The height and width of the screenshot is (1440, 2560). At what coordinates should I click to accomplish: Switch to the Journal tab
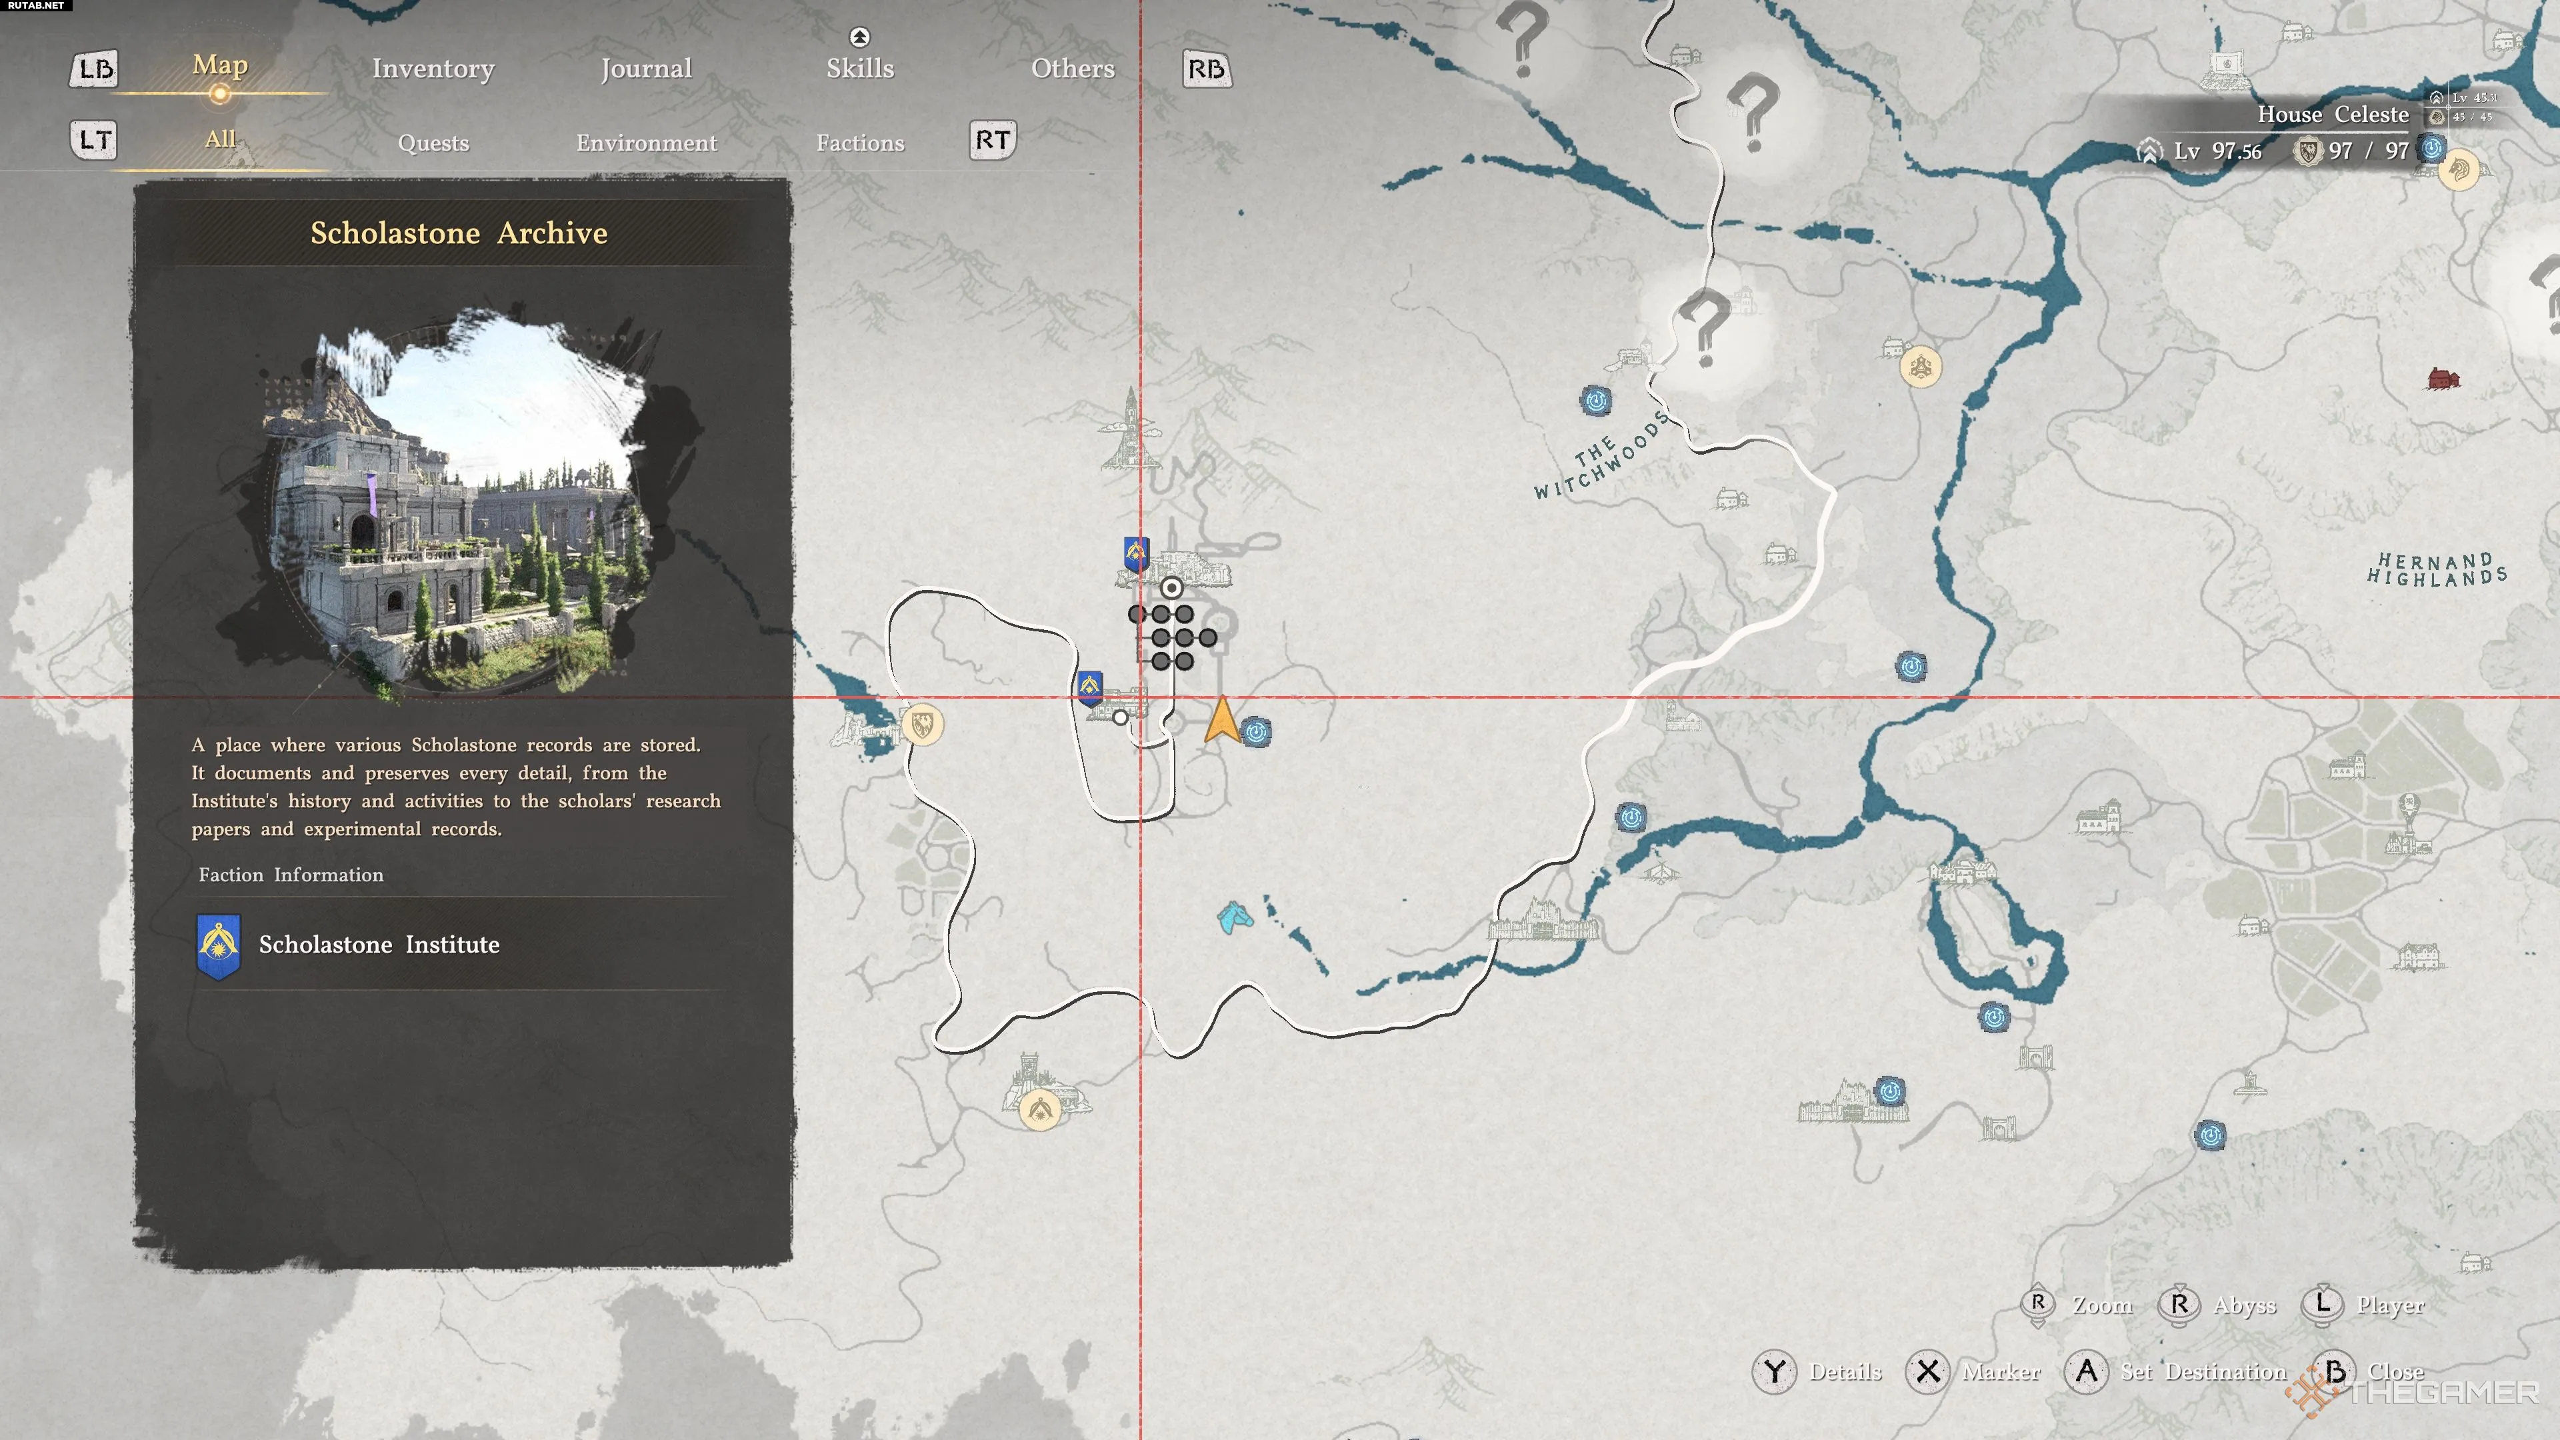coord(646,69)
